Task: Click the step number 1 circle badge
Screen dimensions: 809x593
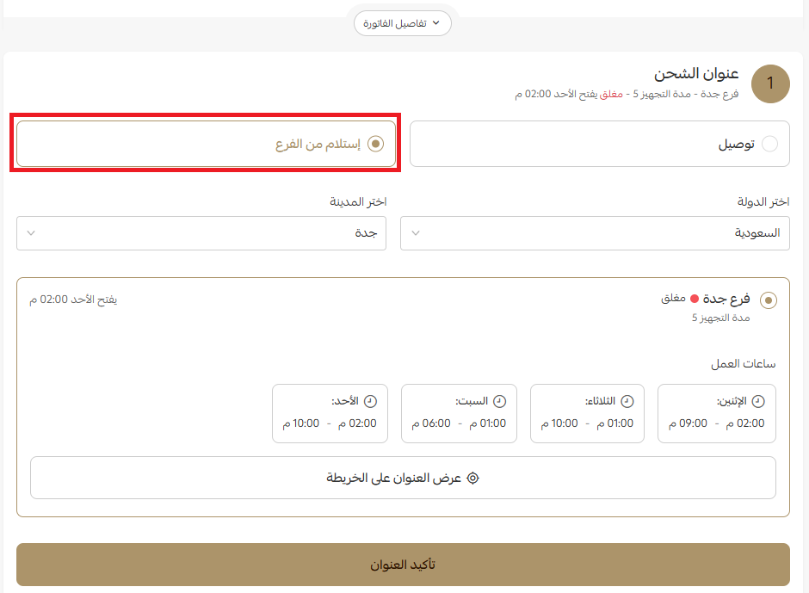Action: pyautogui.click(x=770, y=83)
